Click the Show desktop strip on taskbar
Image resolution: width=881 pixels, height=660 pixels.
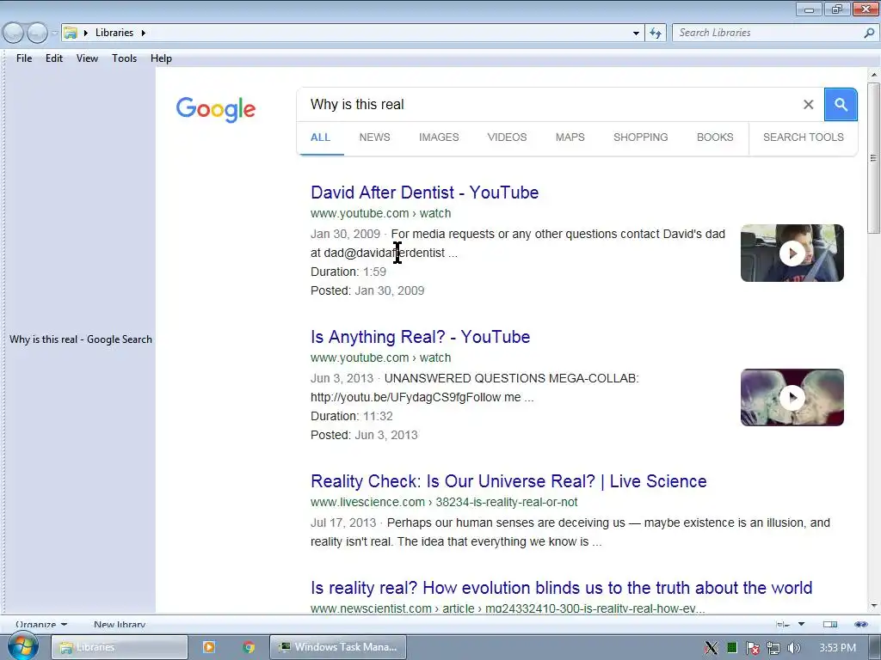pos(877,647)
